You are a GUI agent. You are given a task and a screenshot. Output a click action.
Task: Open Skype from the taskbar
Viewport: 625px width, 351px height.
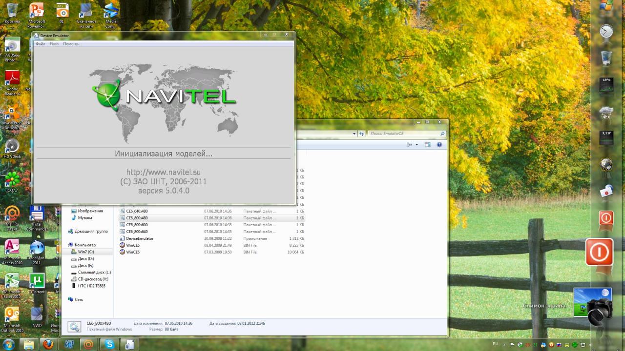[x=109, y=344]
